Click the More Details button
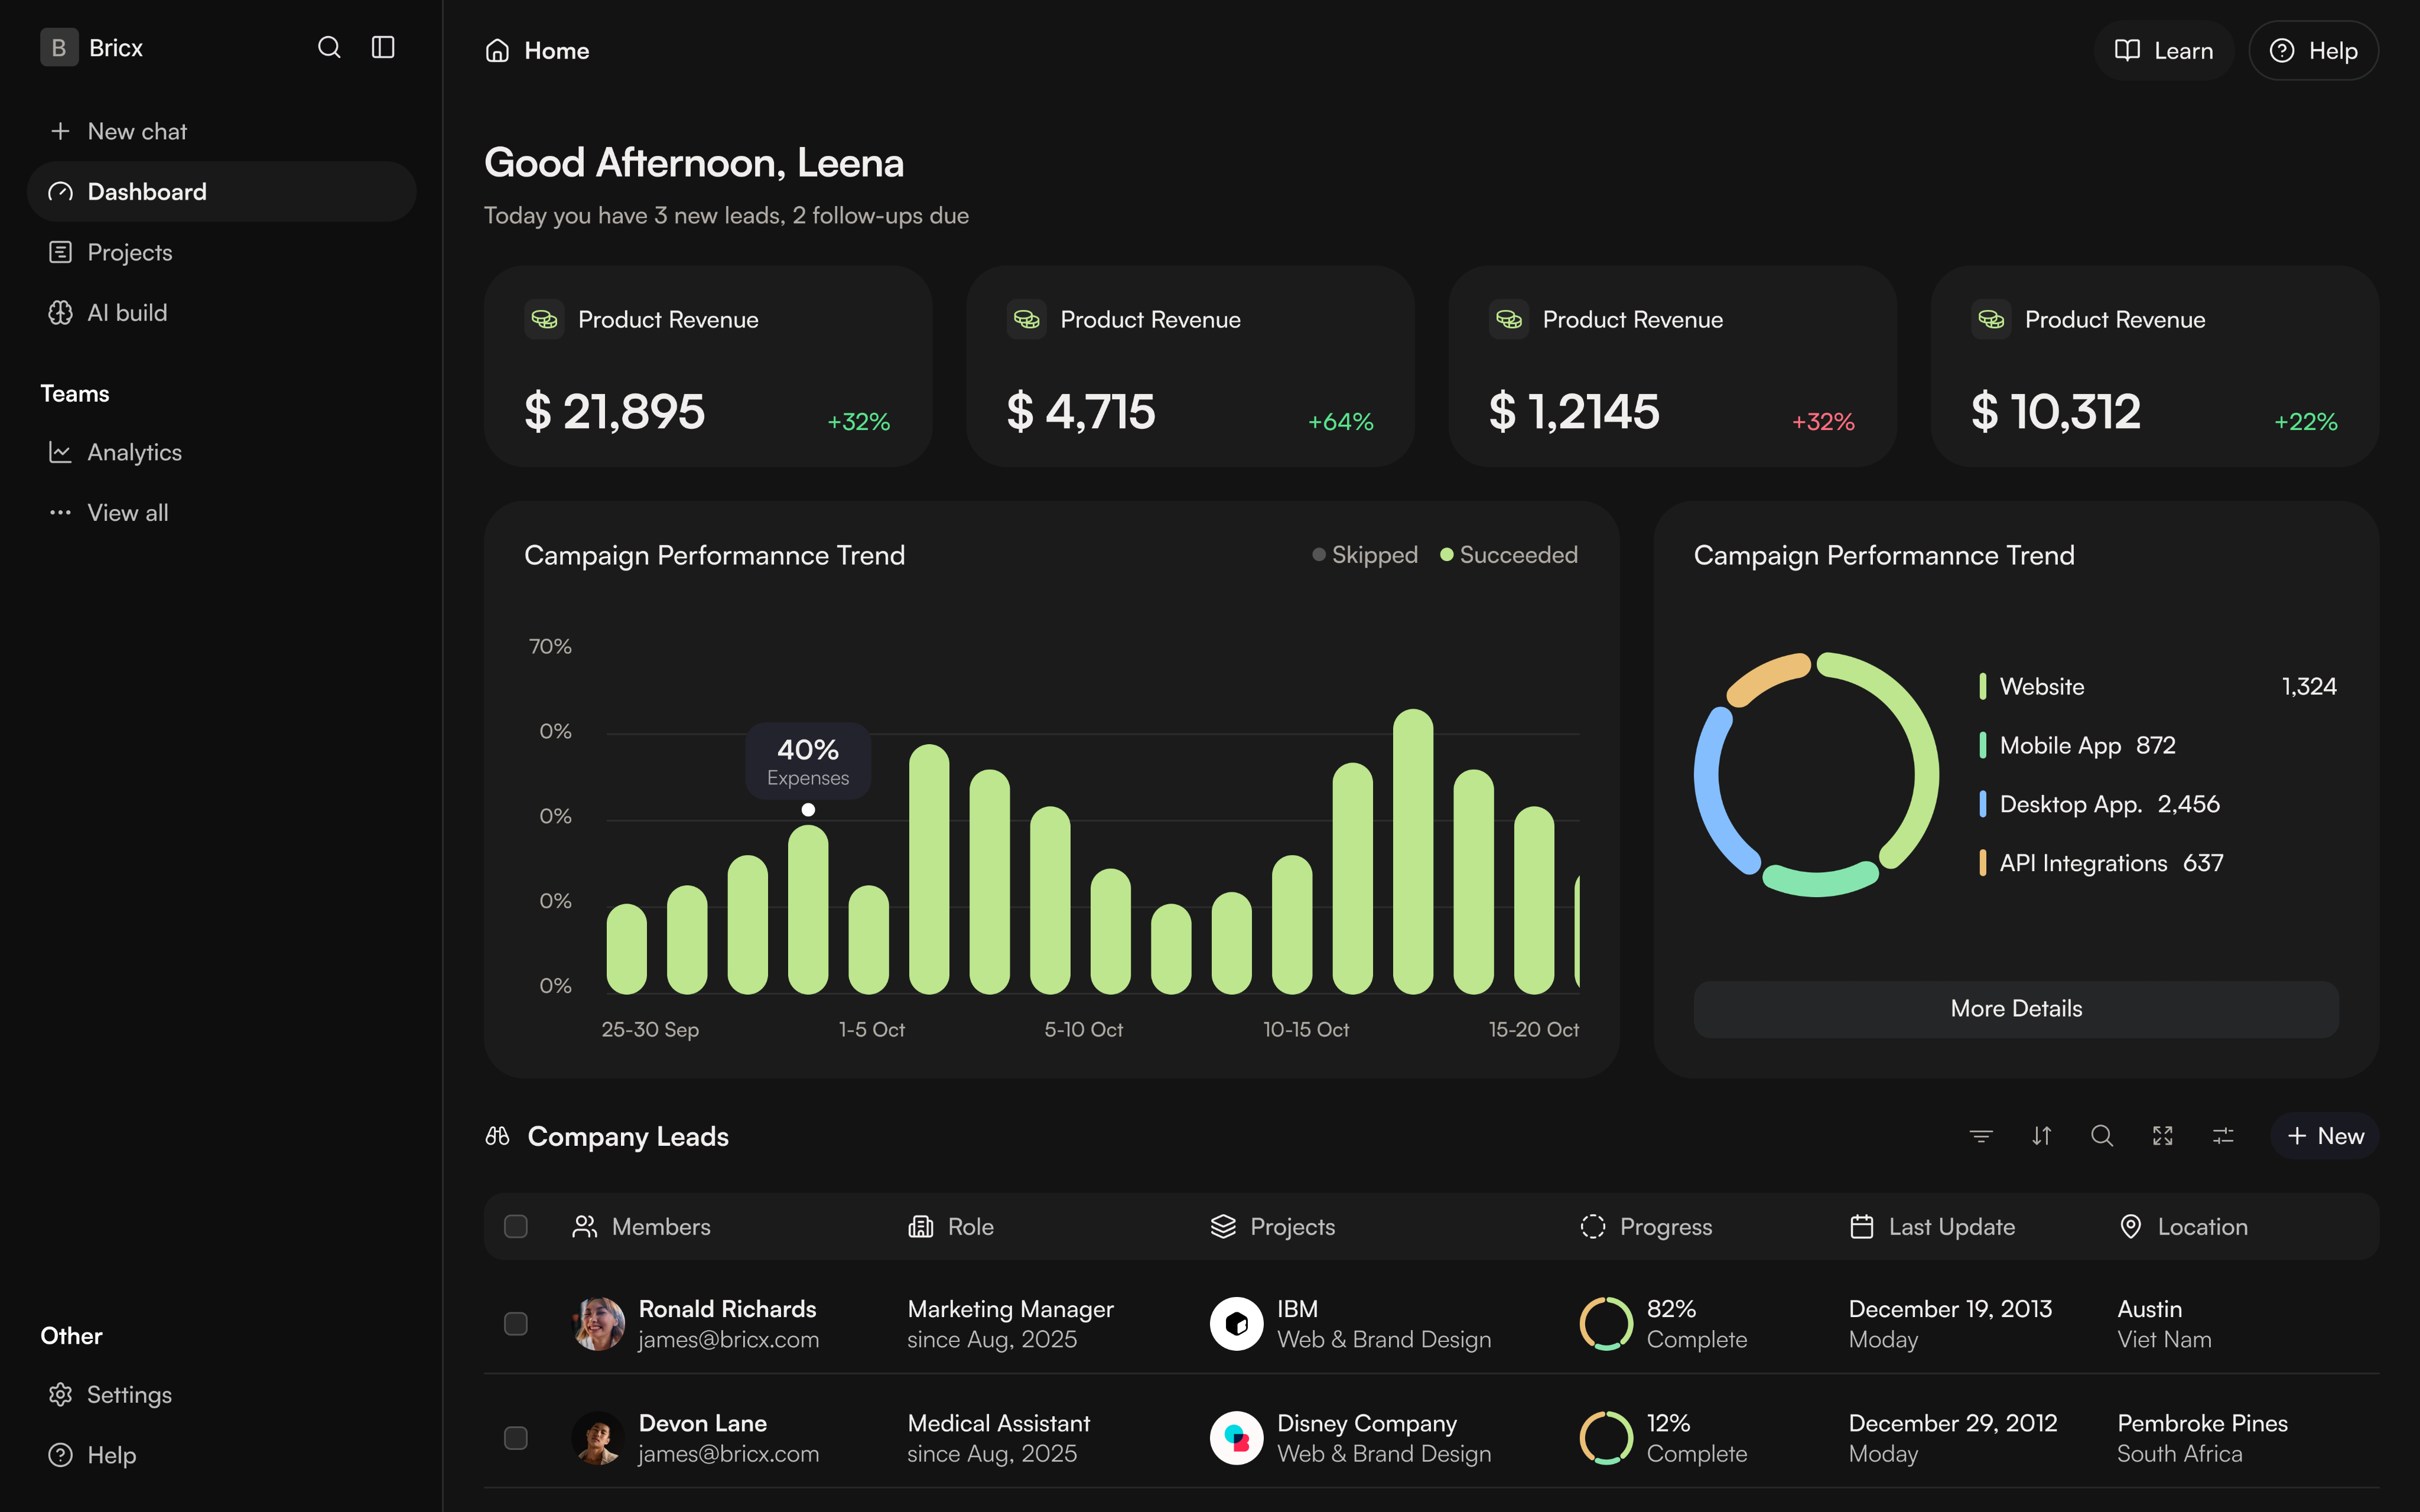 click(2016, 1009)
